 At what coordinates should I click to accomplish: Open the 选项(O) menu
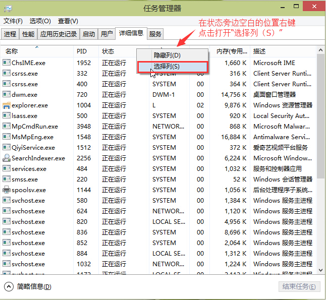pyautogui.click(x=40, y=21)
